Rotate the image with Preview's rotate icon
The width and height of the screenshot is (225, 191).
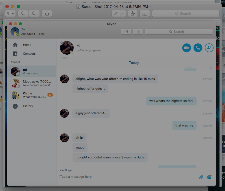[x=133, y=14]
